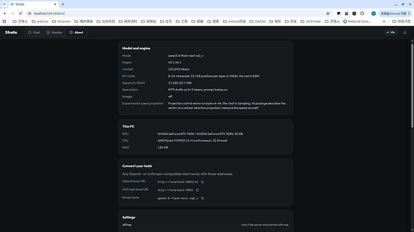Open the android开发 bookmarks folder
414x232 pixels.
point(234,22)
